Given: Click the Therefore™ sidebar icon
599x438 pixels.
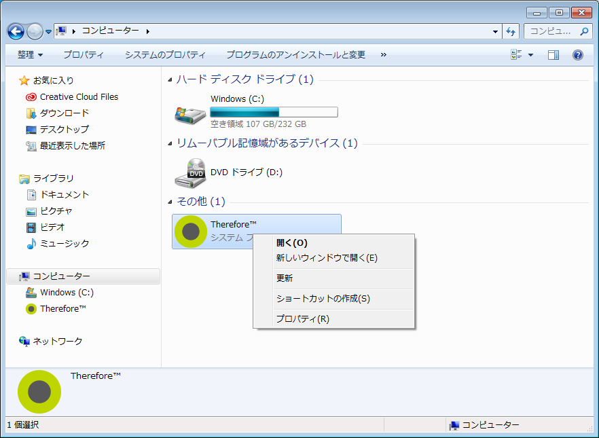Looking at the screenshot, I should [31, 309].
